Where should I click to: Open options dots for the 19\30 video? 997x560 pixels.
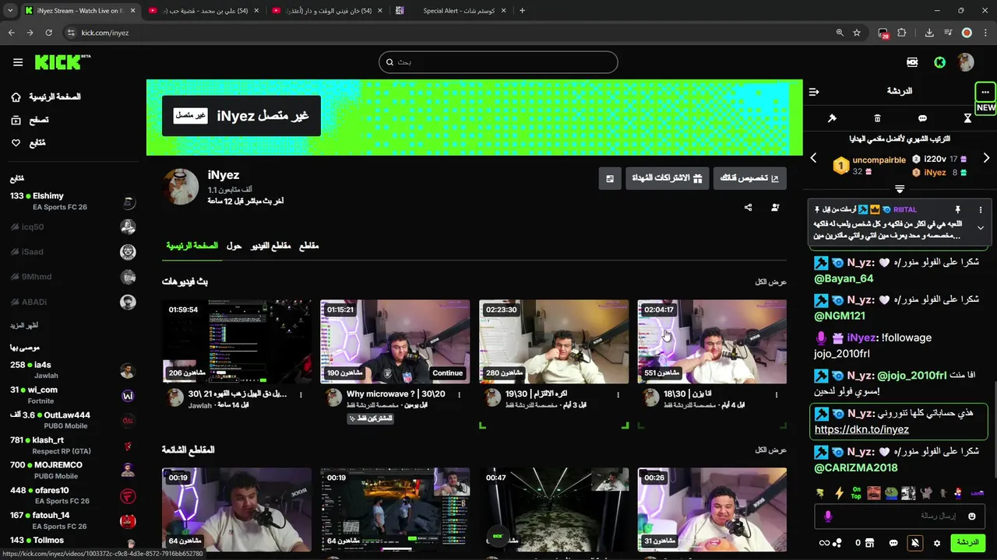point(618,395)
